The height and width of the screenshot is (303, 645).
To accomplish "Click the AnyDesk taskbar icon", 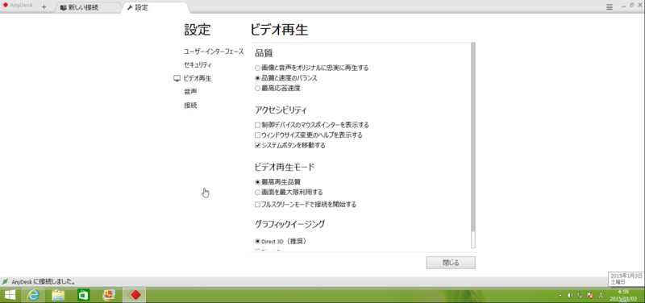I will coord(134,295).
